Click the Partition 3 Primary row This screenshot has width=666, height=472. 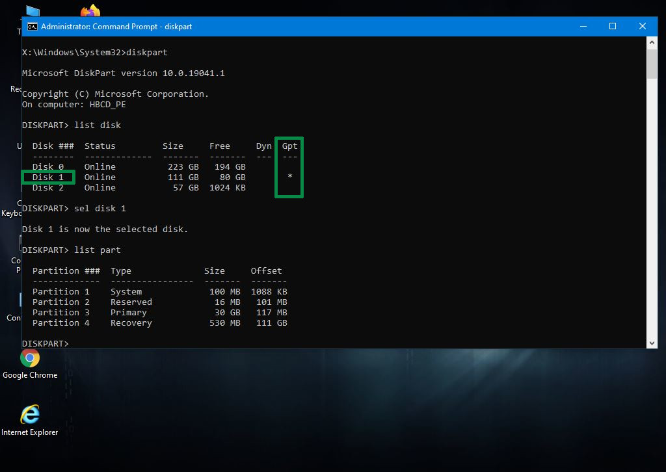[x=159, y=312]
